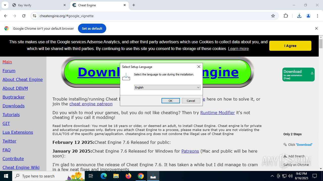Click the address bar URL
This screenshot has width=323, height=181.
click(67, 16)
